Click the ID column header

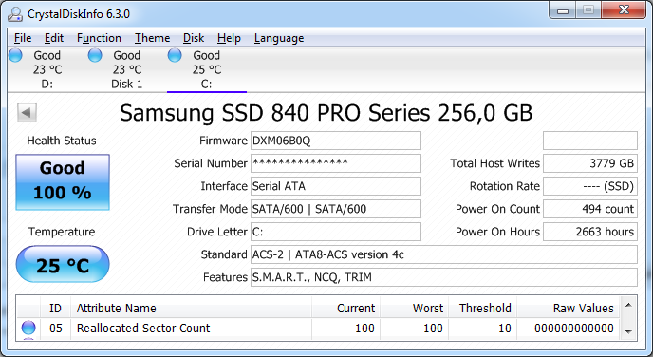[55, 308]
